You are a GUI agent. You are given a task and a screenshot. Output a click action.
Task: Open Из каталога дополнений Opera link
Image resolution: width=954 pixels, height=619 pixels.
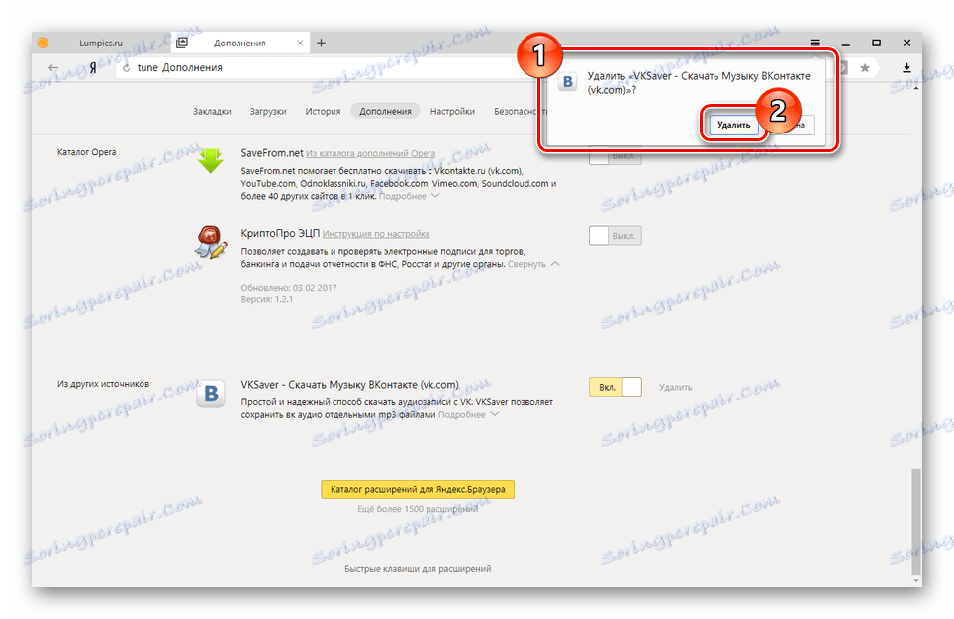point(370,154)
